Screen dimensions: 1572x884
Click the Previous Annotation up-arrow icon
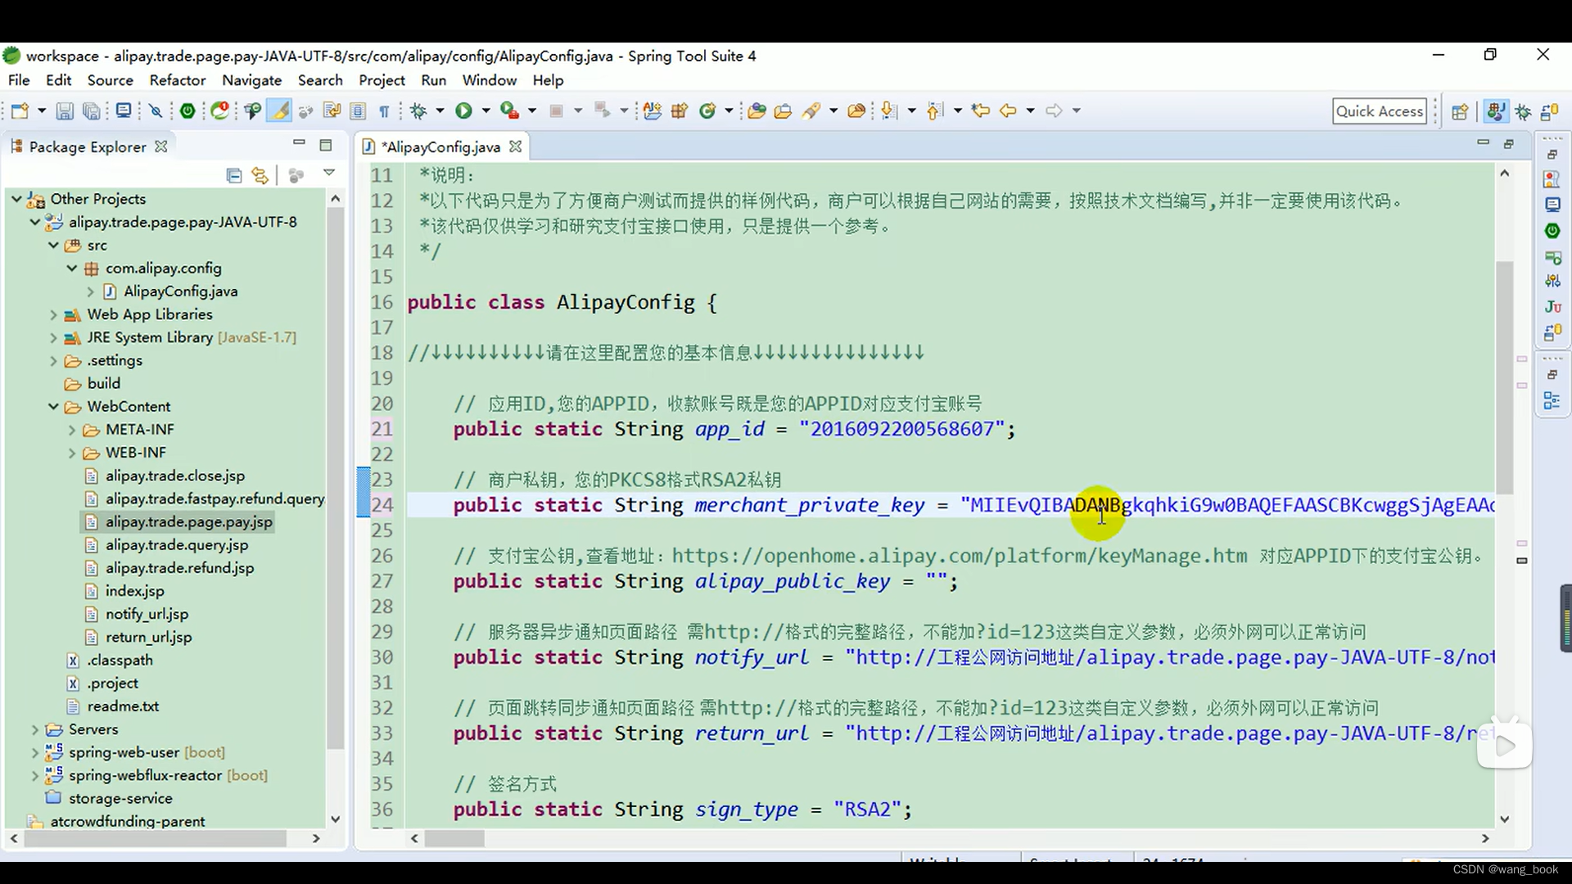click(x=935, y=110)
